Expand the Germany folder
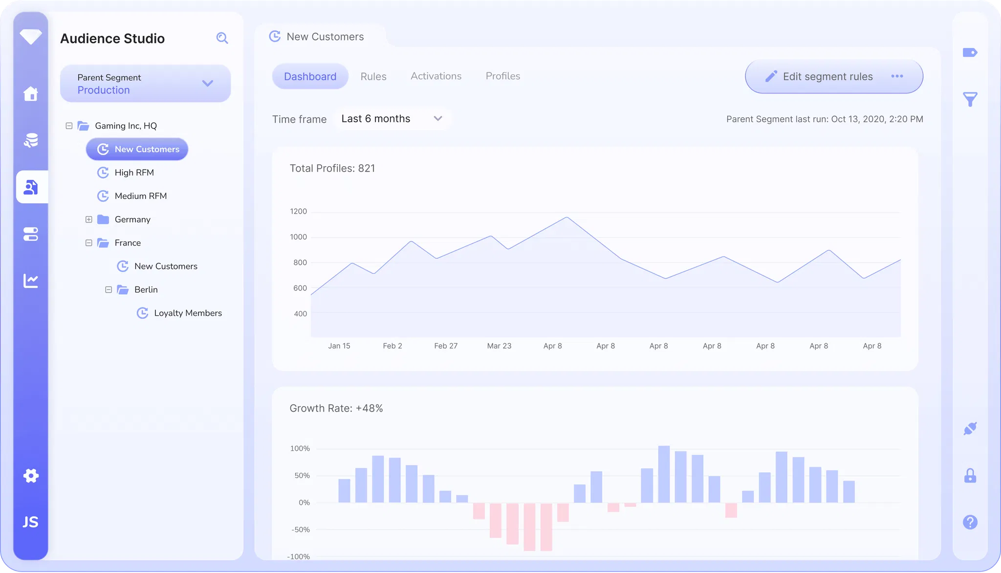 pos(88,220)
